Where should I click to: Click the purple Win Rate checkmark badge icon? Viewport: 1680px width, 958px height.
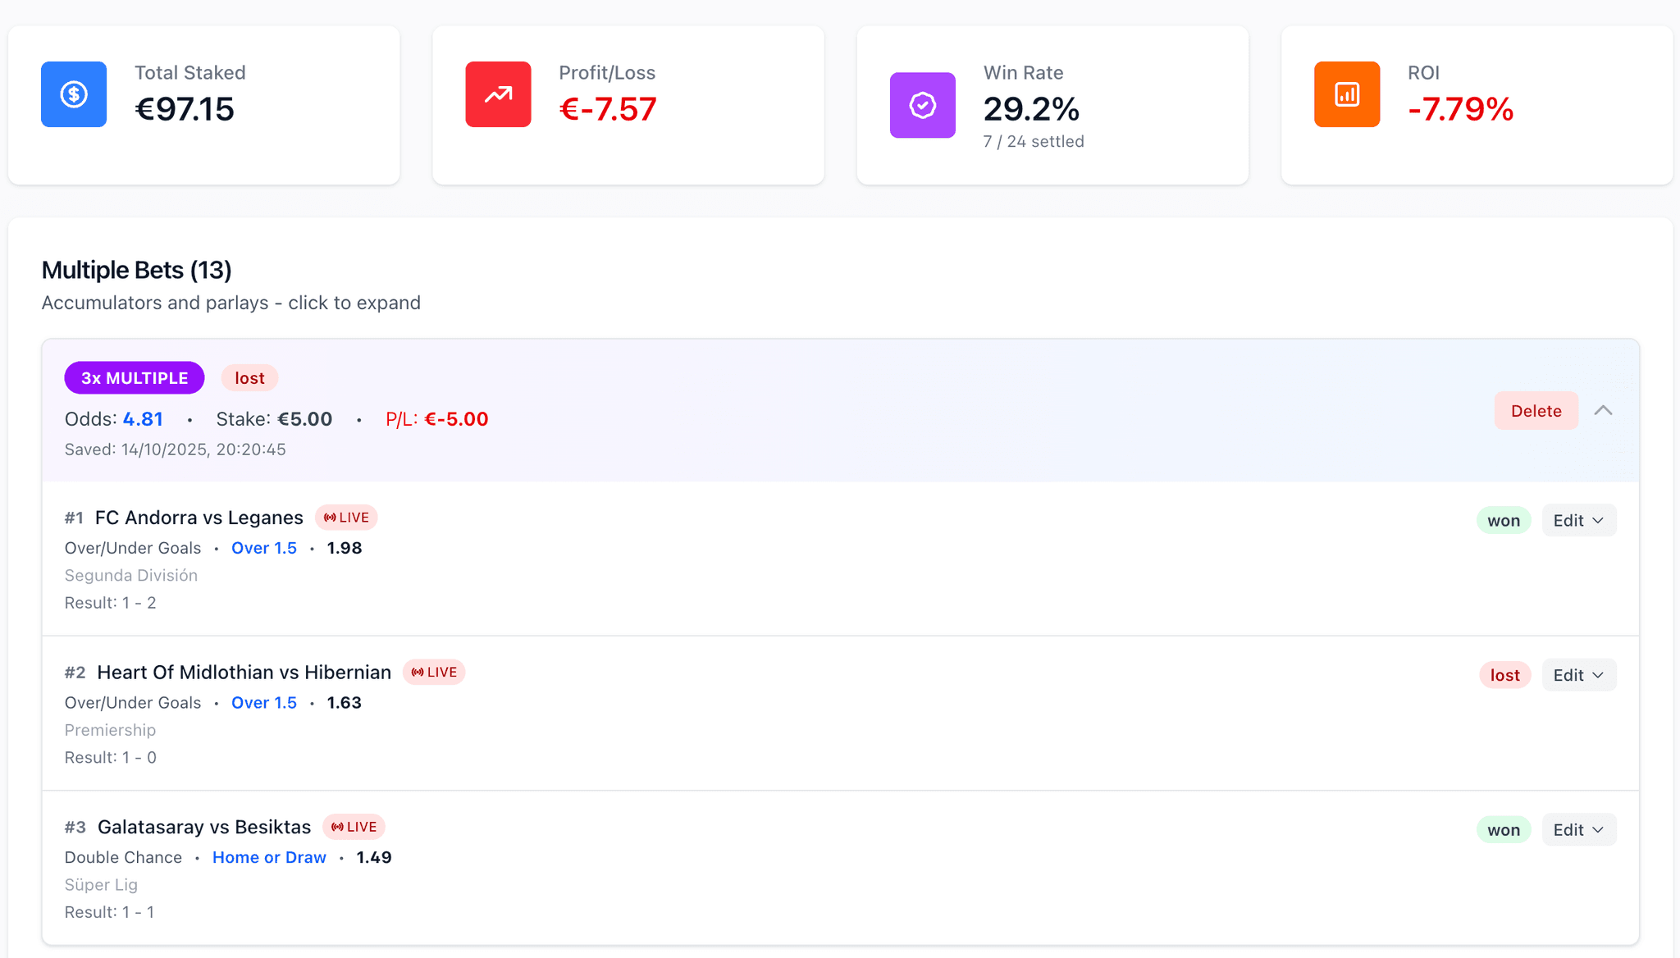922,105
